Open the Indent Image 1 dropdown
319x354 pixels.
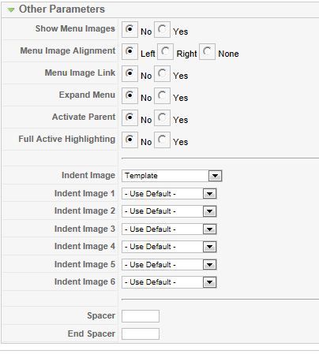tap(169, 194)
